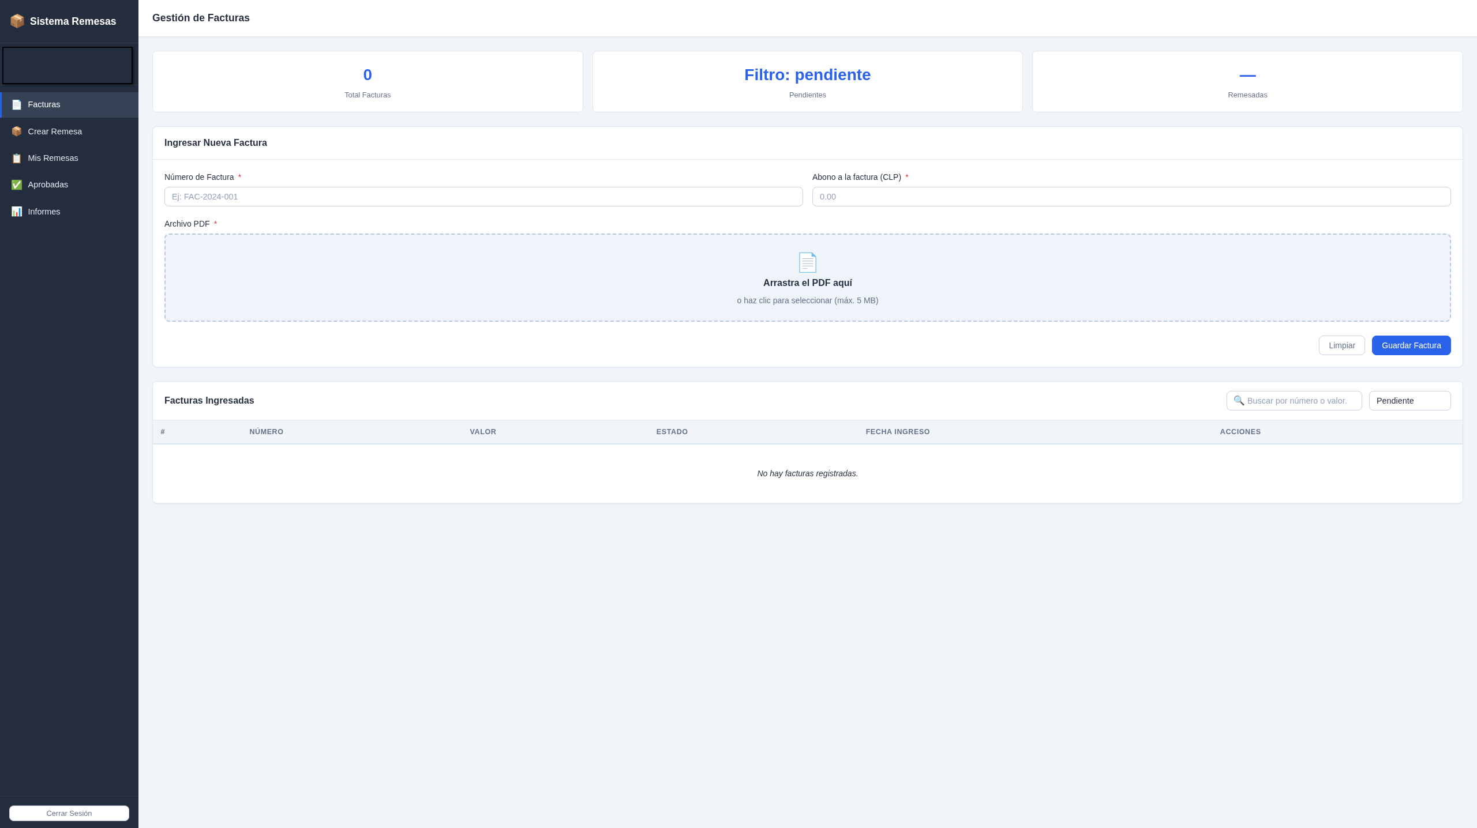The image size is (1477, 828).
Task: Log out with Cerrar Sesión button
Action: [x=69, y=813]
